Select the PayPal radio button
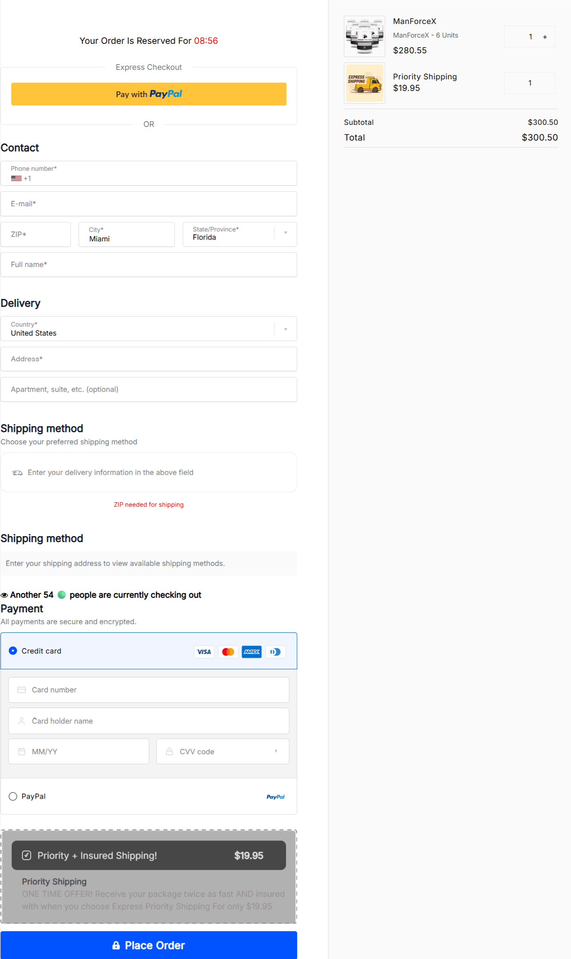The width and height of the screenshot is (571, 959). tap(13, 797)
